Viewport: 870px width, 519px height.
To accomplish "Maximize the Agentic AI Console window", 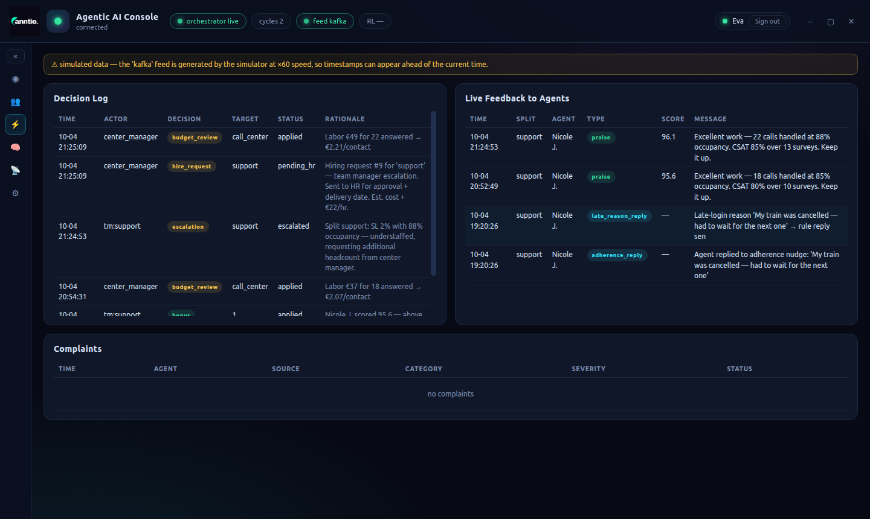I will (831, 22).
